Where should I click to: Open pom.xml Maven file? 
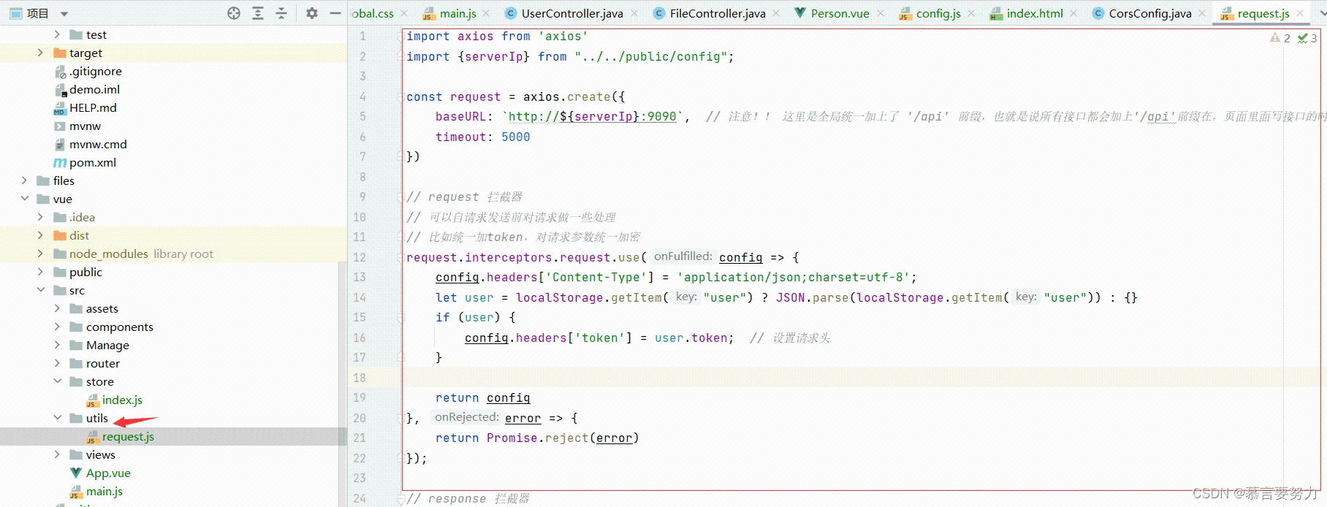pos(92,162)
